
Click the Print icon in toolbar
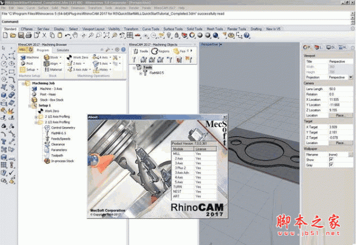coord(28,36)
